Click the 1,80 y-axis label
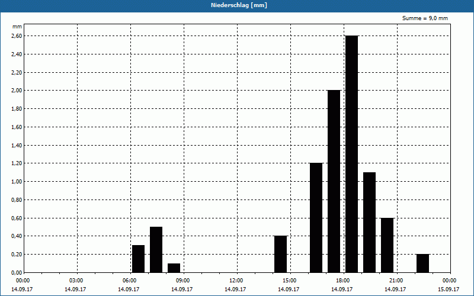Viewport: 474px width, 296px height. pos(17,109)
